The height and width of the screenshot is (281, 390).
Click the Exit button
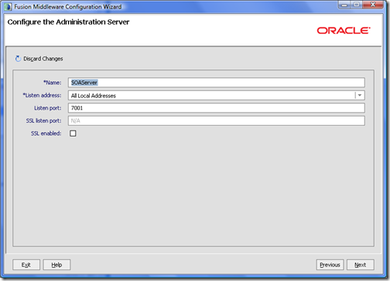pos(26,265)
